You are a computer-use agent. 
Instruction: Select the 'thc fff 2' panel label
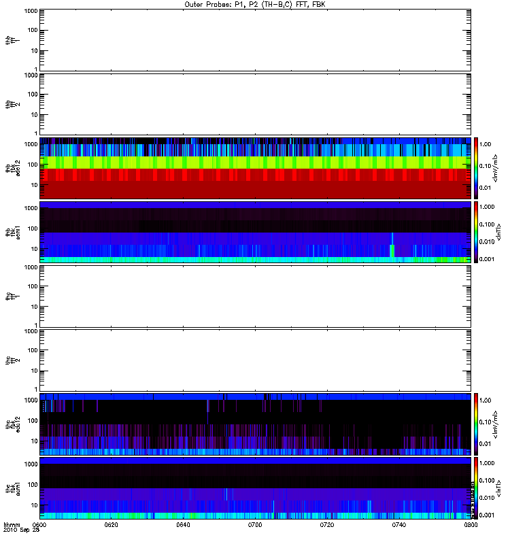(x=12, y=360)
